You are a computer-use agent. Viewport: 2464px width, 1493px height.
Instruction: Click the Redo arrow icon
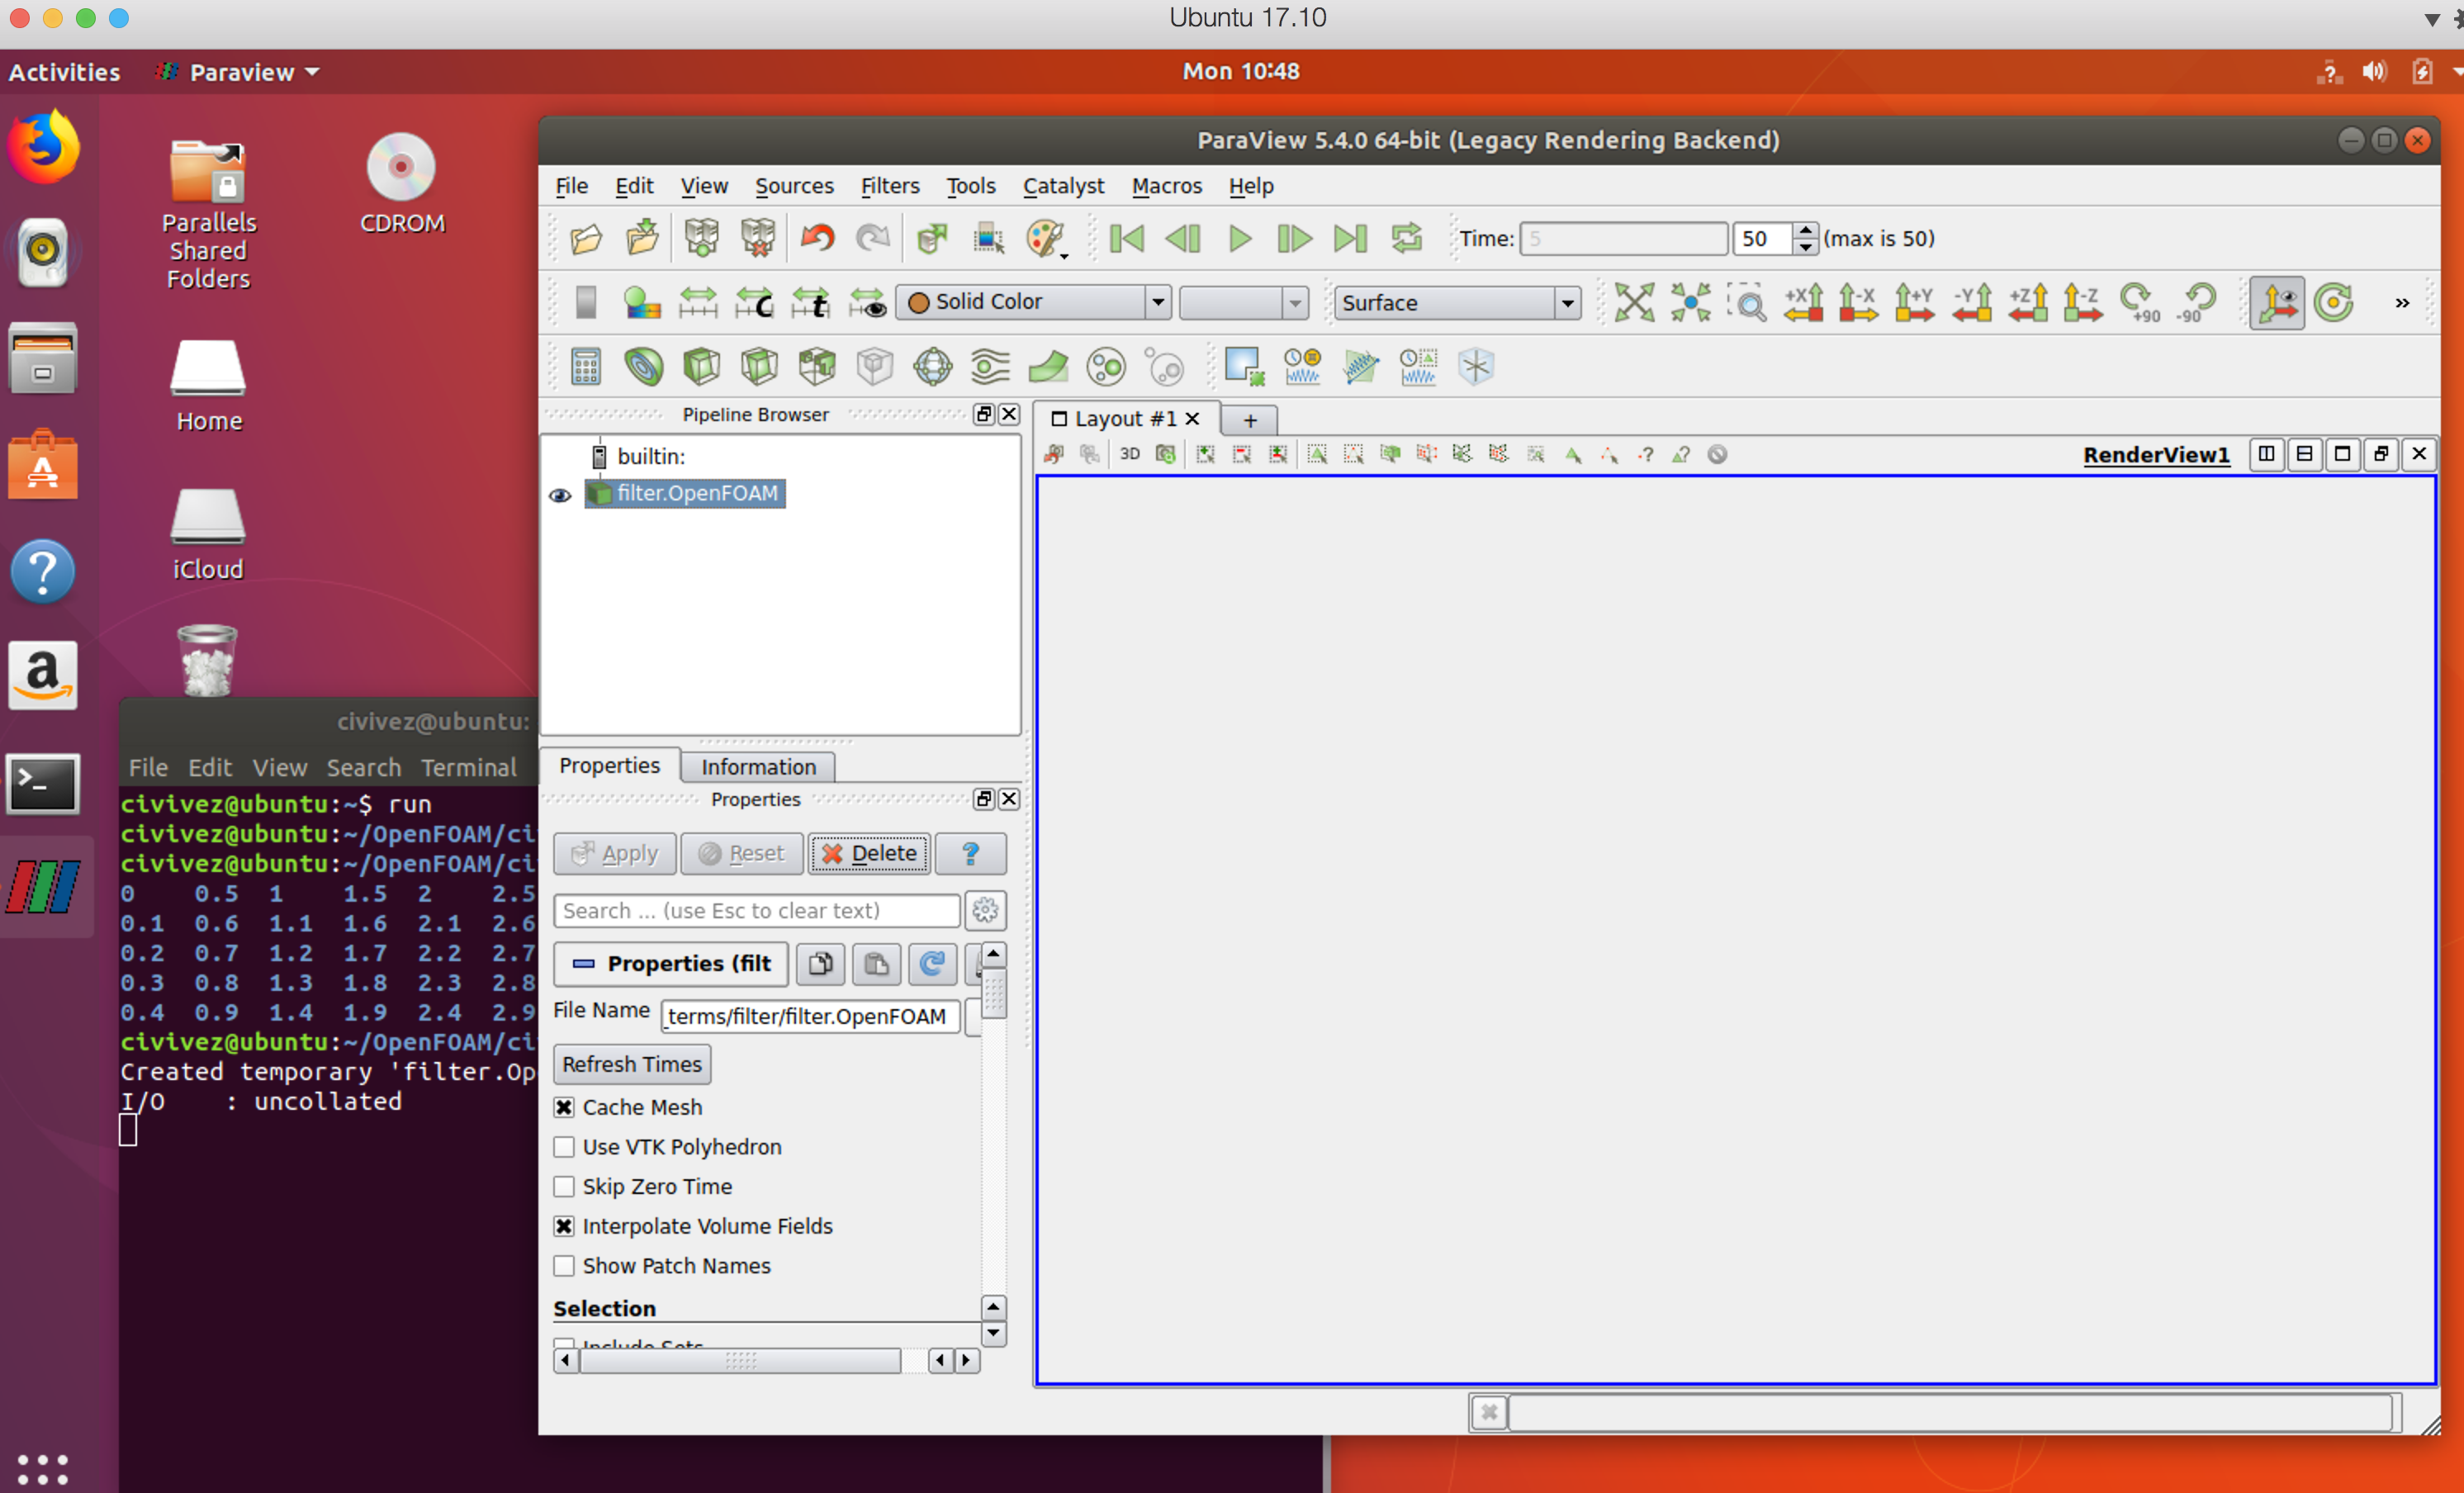873,239
